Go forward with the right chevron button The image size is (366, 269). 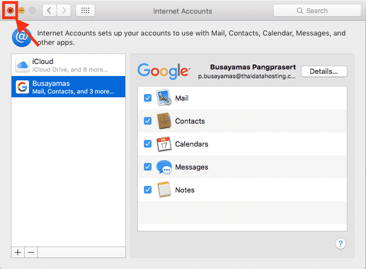pos(63,10)
